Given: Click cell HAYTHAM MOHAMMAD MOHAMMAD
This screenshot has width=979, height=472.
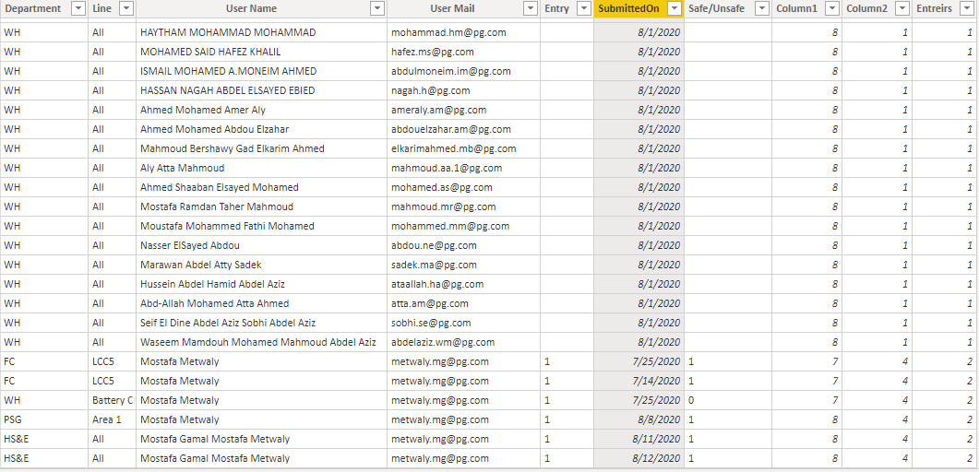Looking at the screenshot, I should click(x=262, y=32).
